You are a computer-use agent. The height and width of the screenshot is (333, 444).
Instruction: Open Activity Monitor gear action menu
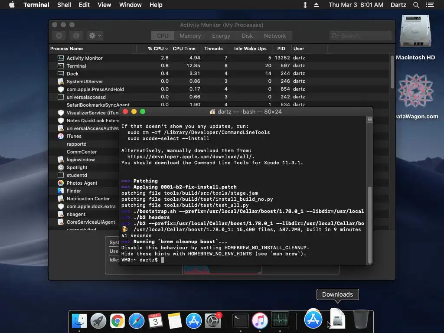95,36
